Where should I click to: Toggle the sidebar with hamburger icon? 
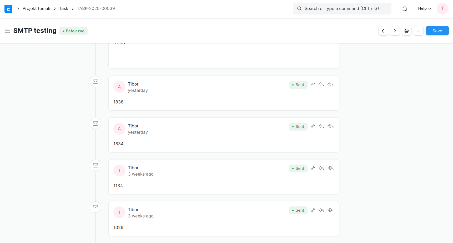click(x=8, y=31)
